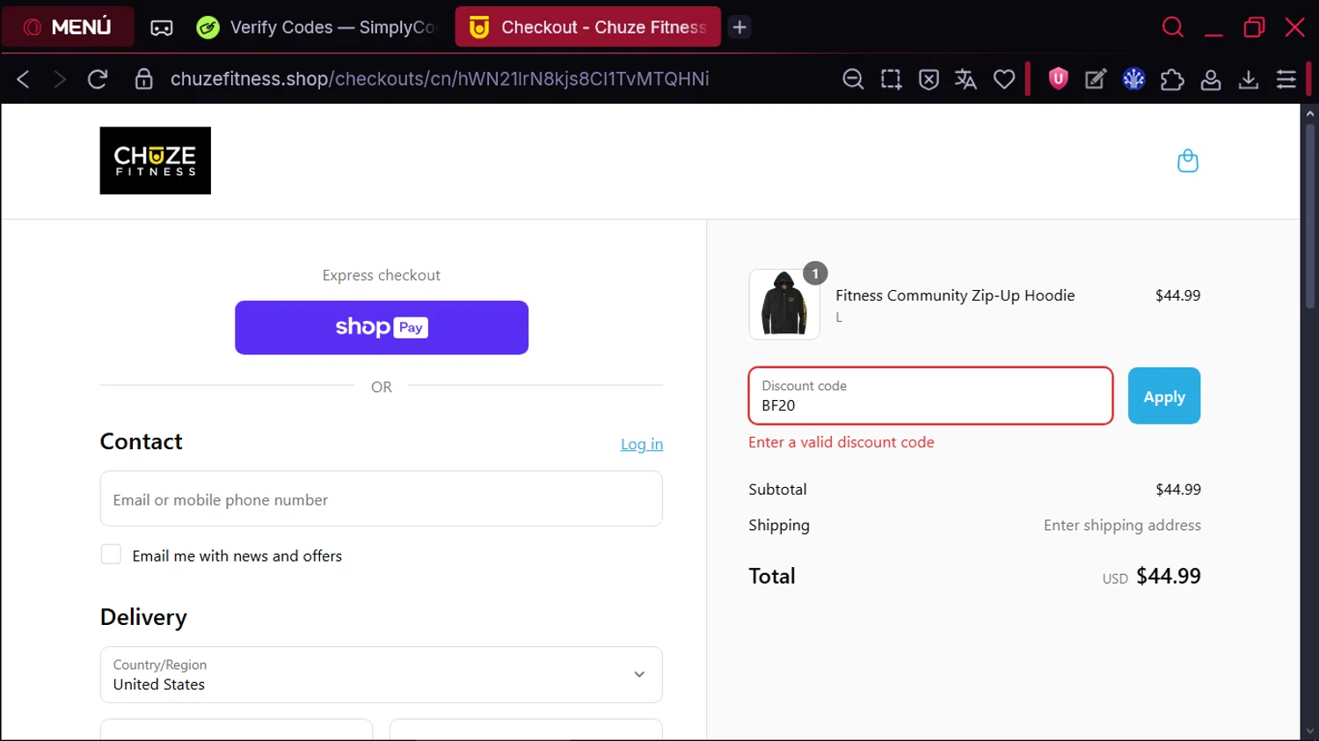Screen dimensions: 1319x741
Task: Click the Delivery heading
Action: tap(143, 617)
